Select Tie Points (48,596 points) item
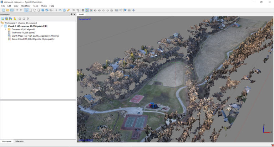274x147 pixels. pyautogui.click(x=24, y=33)
